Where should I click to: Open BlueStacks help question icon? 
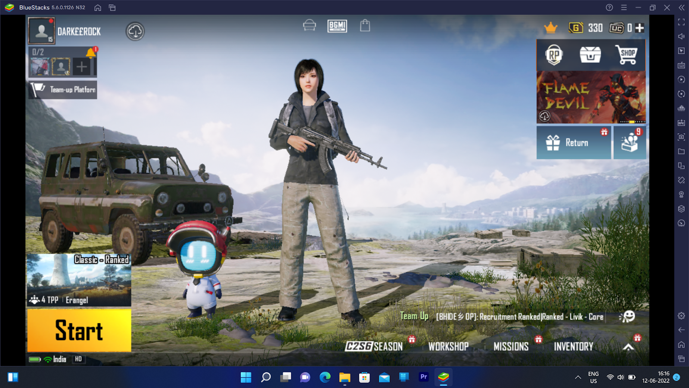tap(609, 8)
